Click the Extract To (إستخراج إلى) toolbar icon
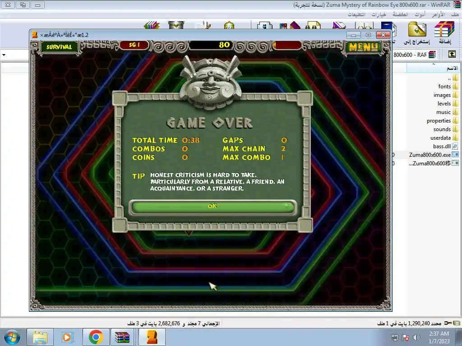Screen dimensions: 462x346 point(416,32)
